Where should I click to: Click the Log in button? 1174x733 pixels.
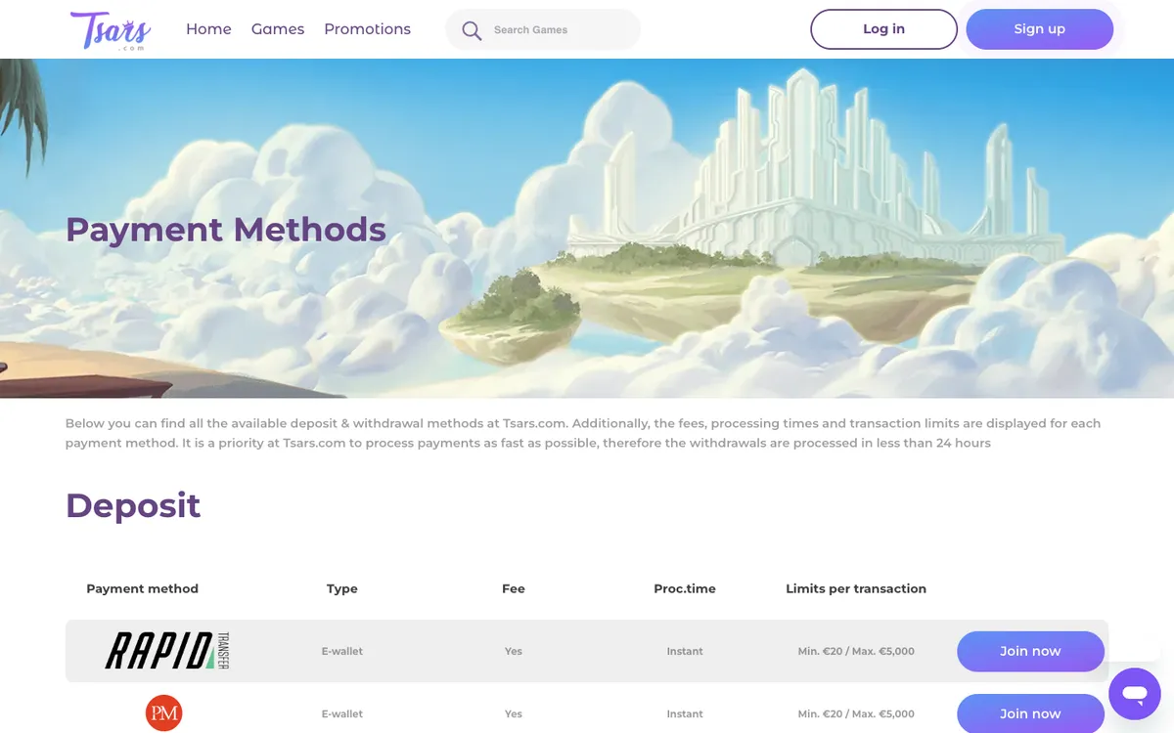pyautogui.click(x=883, y=29)
